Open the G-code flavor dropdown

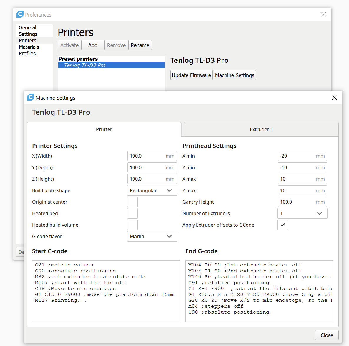tap(152, 236)
